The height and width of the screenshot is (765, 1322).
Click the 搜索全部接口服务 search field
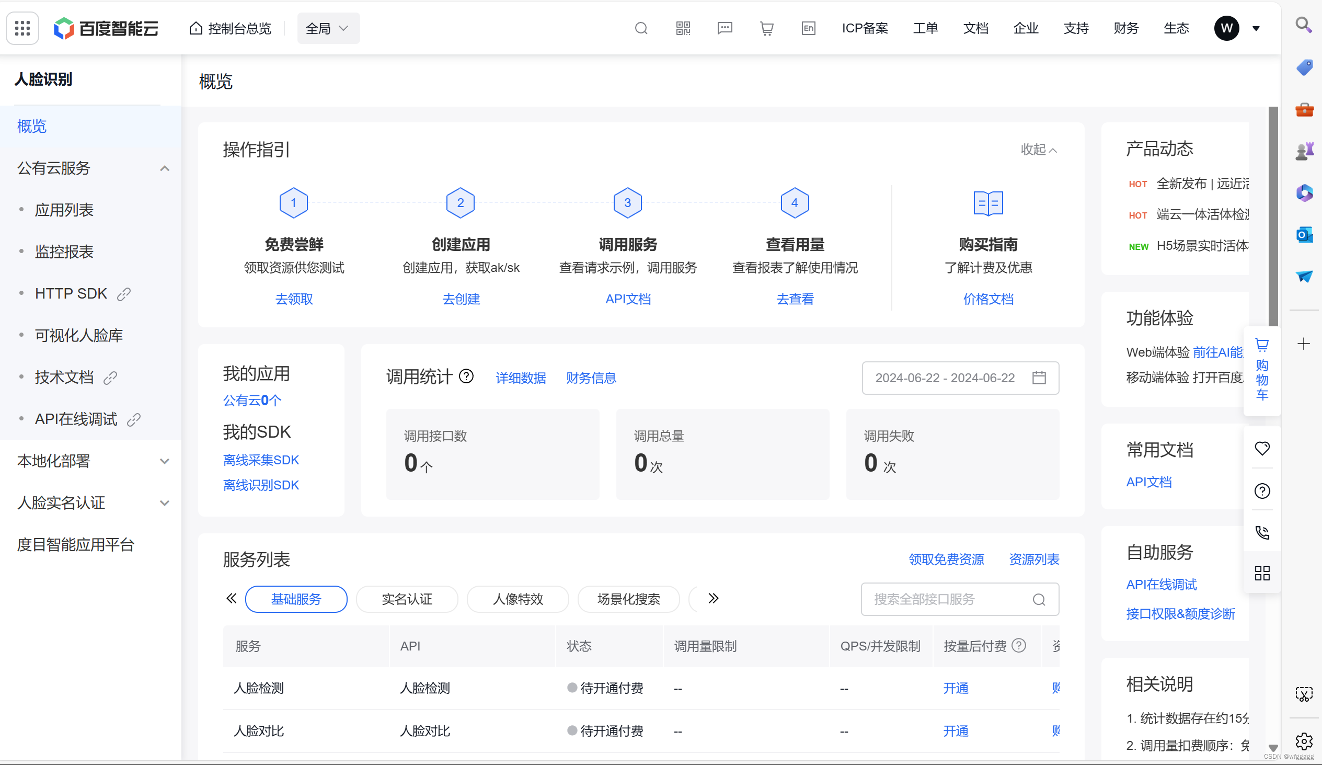[x=960, y=600]
